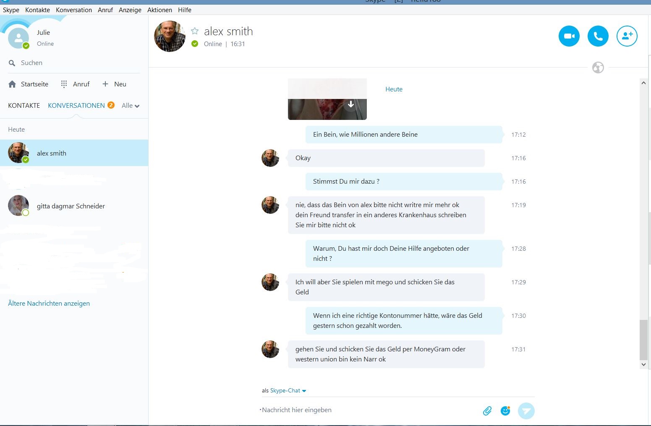Screen dimensions: 651x426
Task: Click the search magnifier icon
Action: (x=12, y=63)
